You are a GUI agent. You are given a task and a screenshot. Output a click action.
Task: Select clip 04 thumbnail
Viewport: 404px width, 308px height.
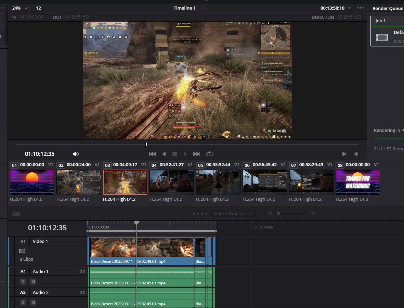[x=172, y=182]
